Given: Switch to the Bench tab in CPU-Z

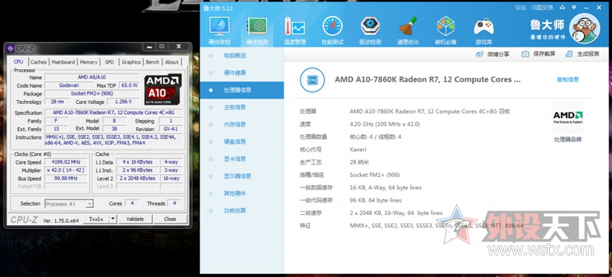Looking at the screenshot, I should tap(152, 62).
